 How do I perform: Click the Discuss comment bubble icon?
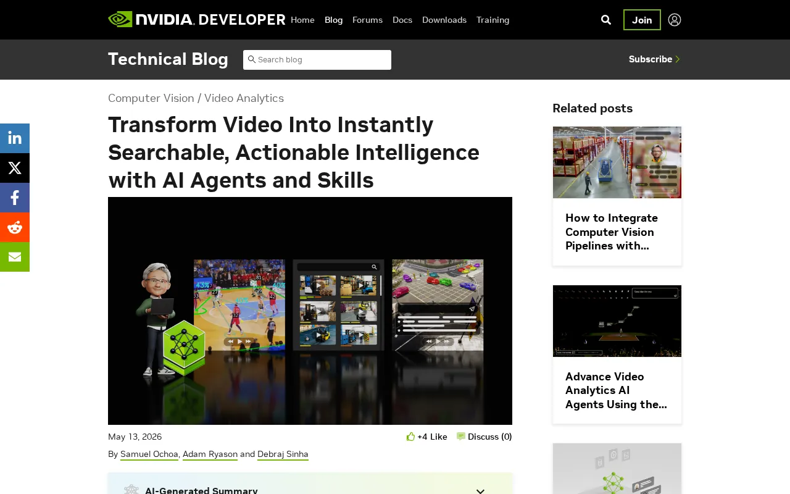point(460,437)
